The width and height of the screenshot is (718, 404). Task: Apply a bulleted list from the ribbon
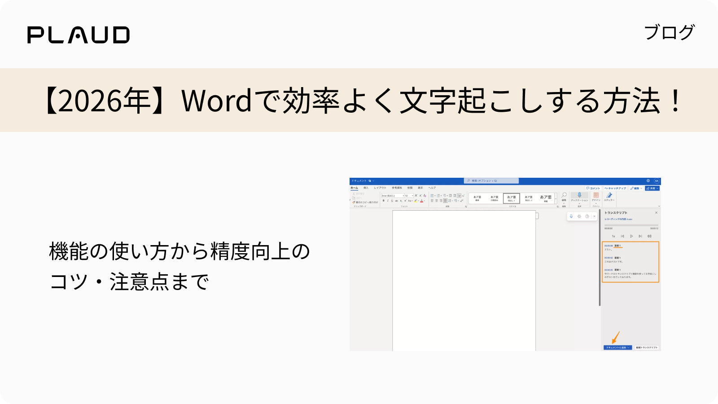coord(432,196)
